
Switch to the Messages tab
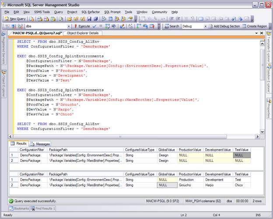(x=40, y=143)
